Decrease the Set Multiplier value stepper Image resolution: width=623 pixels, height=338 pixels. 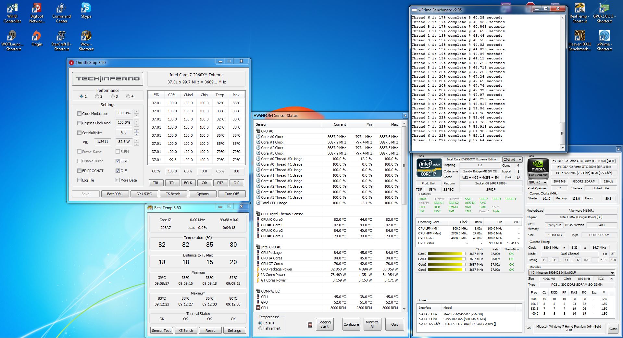click(136, 134)
